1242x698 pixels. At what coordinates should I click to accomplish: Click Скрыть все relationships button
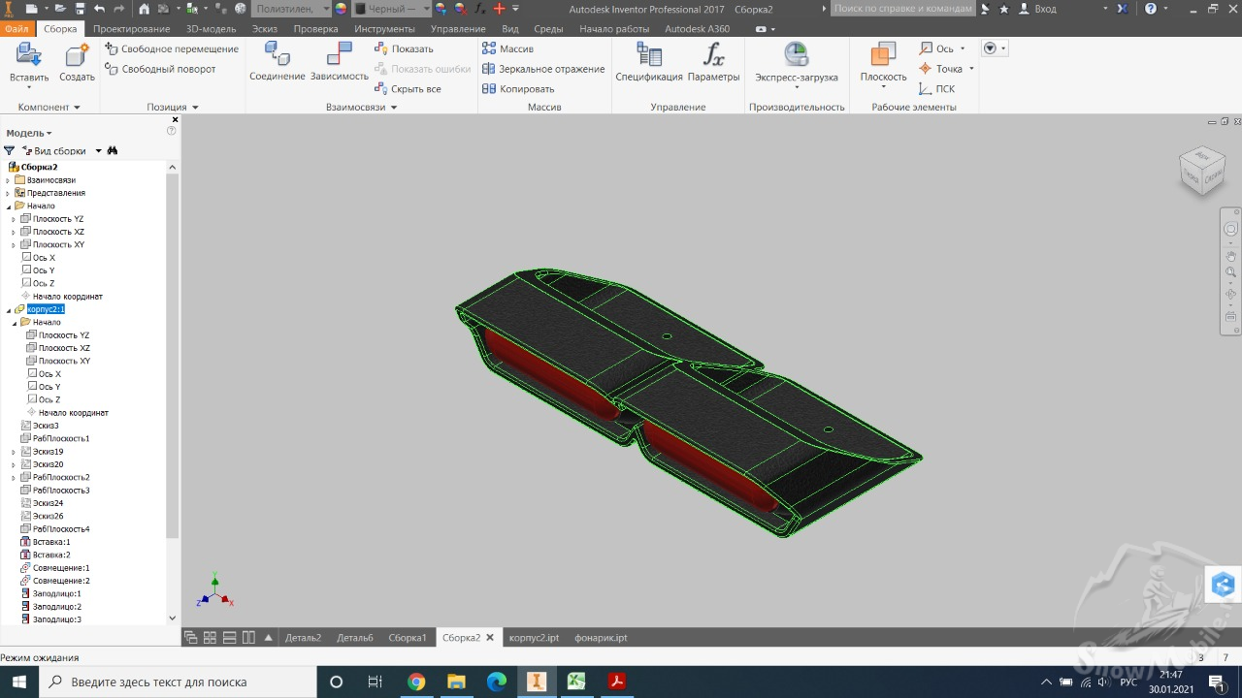point(408,89)
